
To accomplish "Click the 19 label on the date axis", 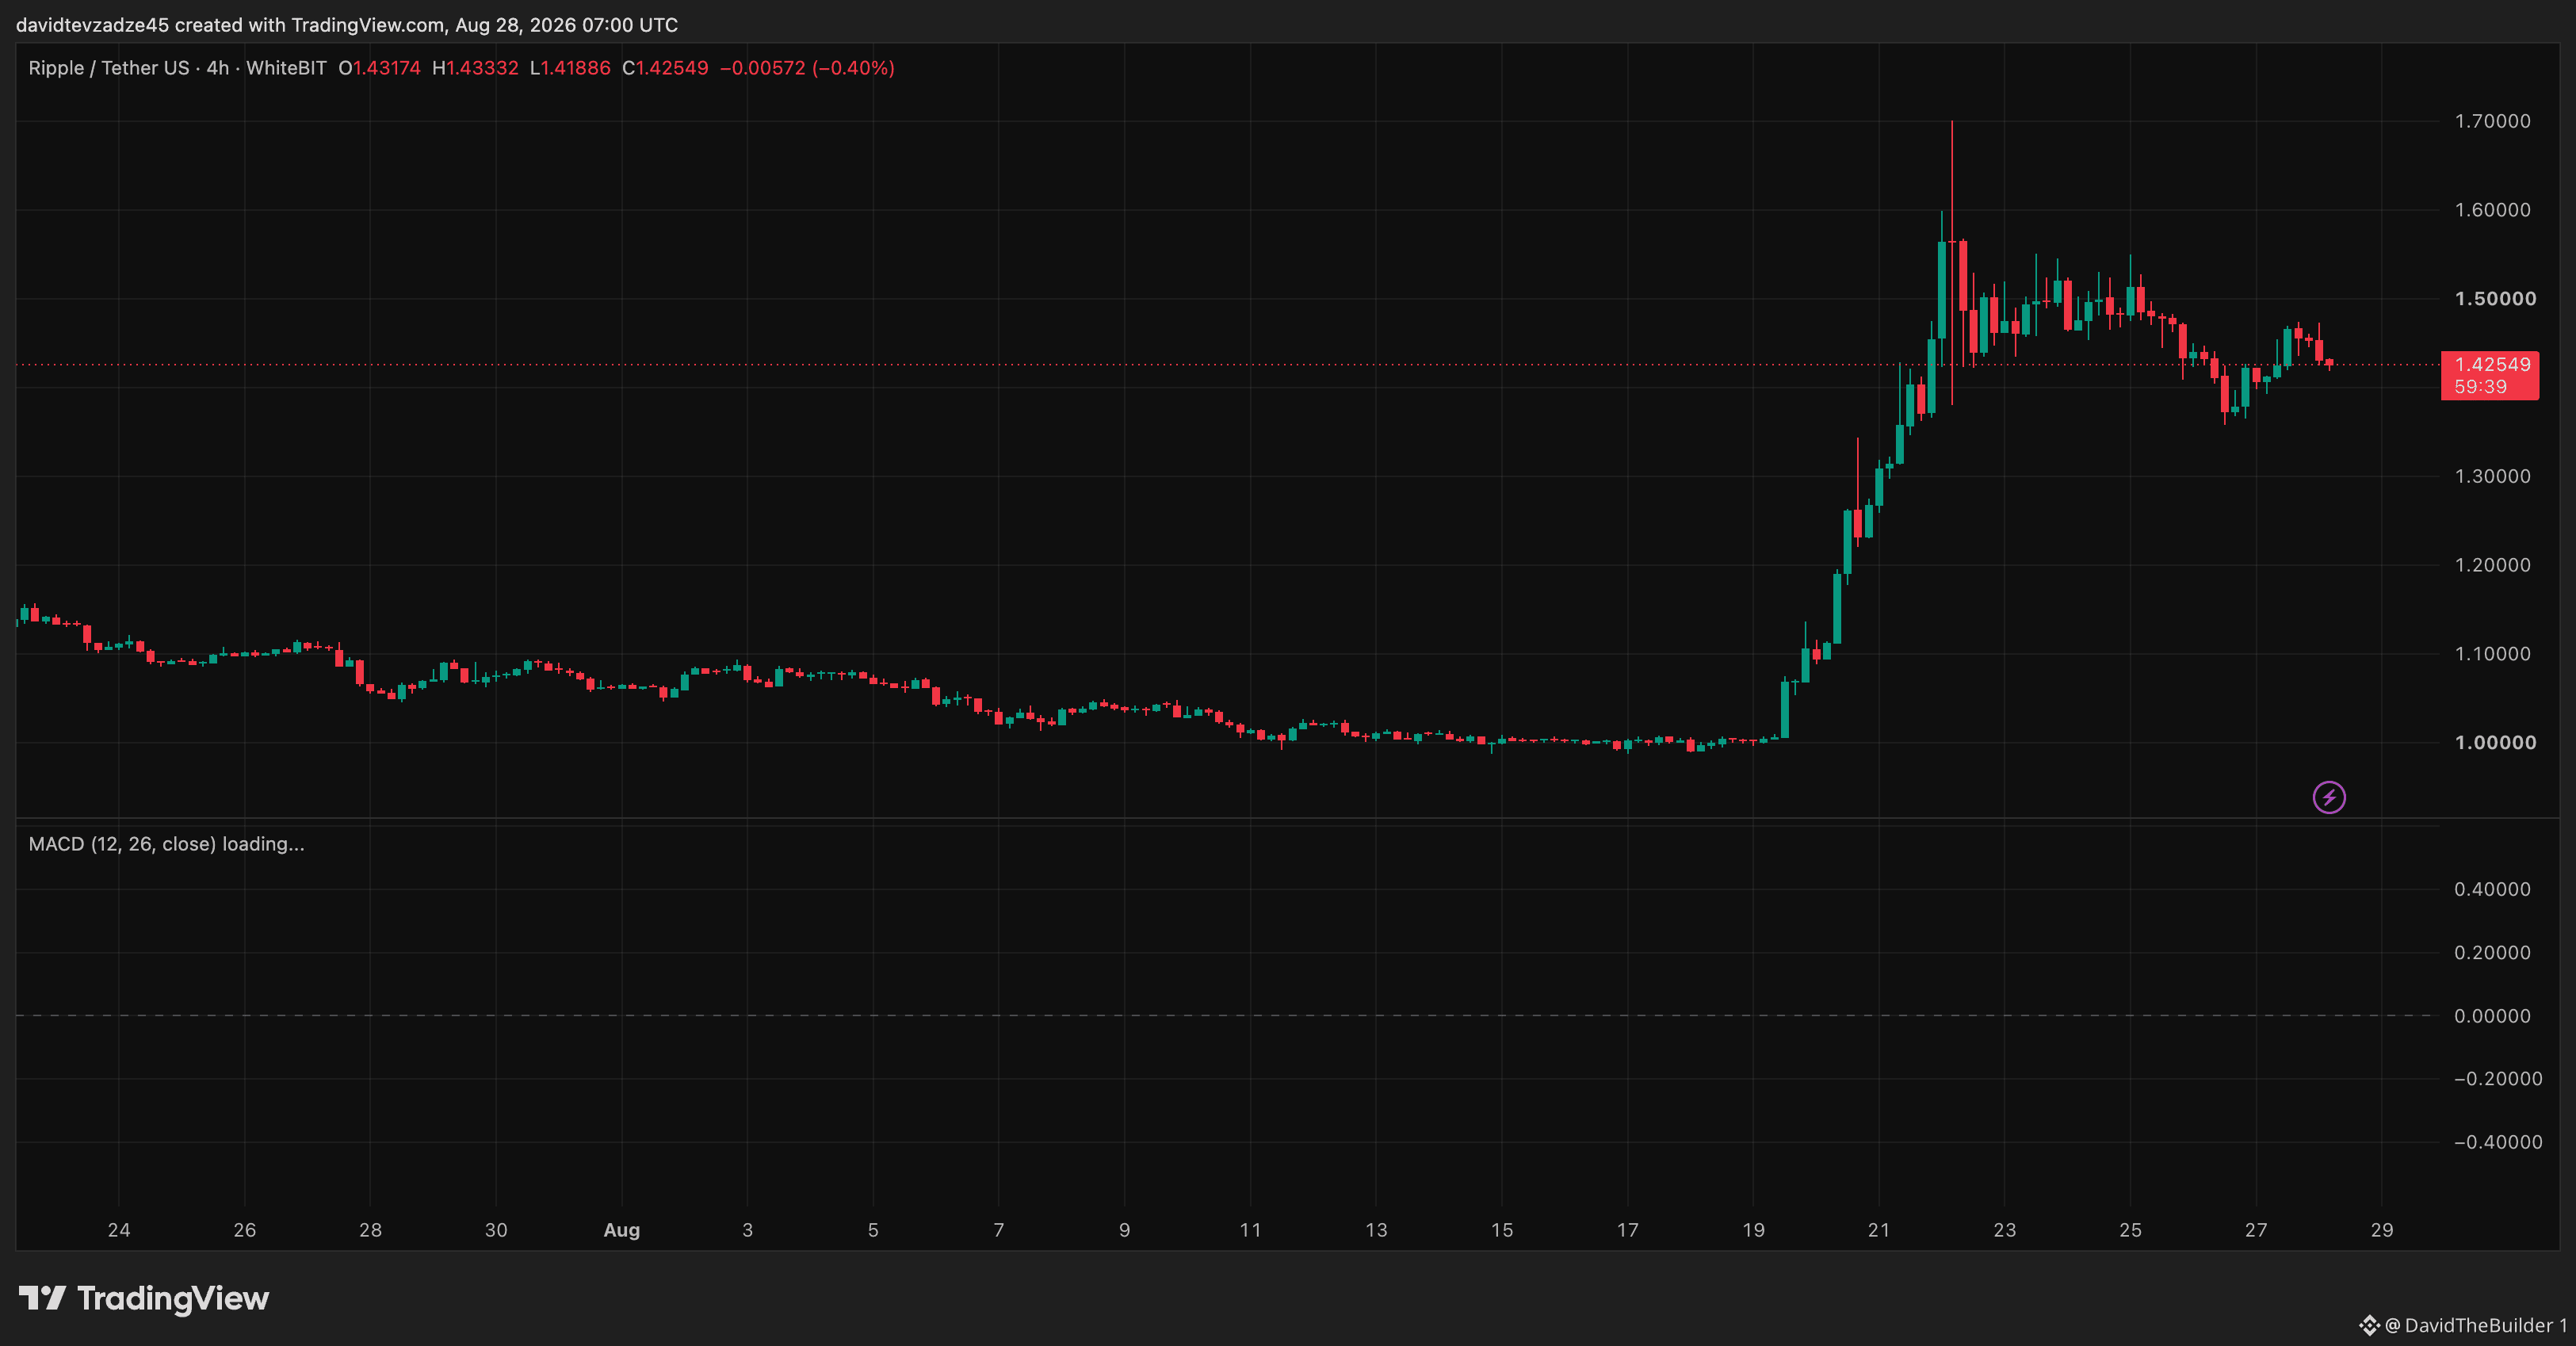I will point(1753,1230).
